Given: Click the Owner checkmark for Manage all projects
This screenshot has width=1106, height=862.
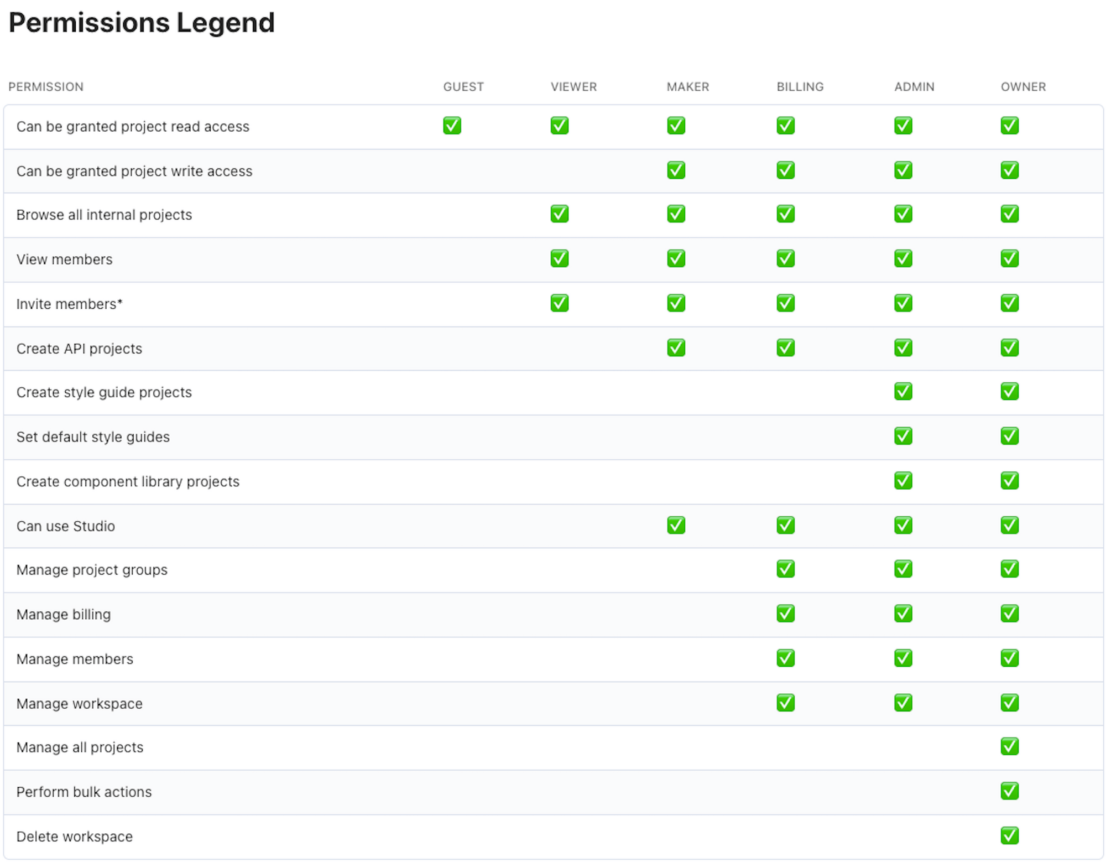Looking at the screenshot, I should point(1010,747).
